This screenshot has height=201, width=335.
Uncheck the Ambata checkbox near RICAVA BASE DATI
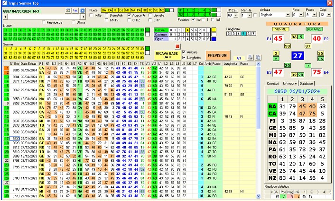pos(184,52)
